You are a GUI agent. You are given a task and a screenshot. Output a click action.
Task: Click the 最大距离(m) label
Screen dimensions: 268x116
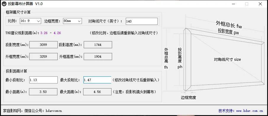point(70,92)
